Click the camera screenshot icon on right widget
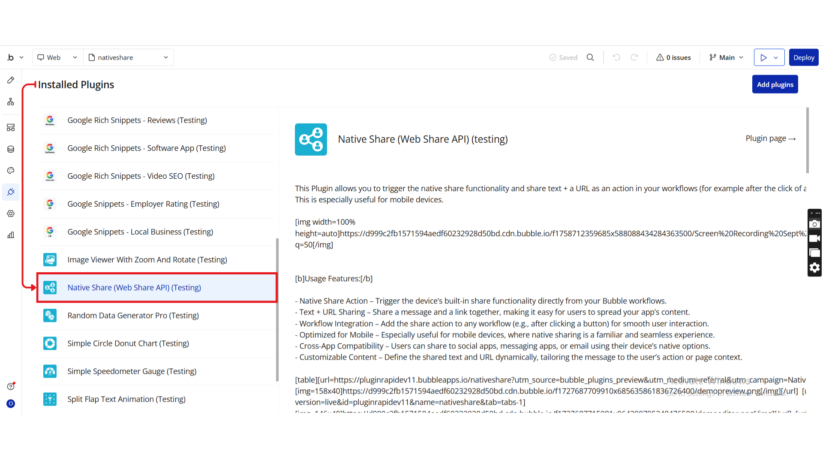 pyautogui.click(x=814, y=224)
